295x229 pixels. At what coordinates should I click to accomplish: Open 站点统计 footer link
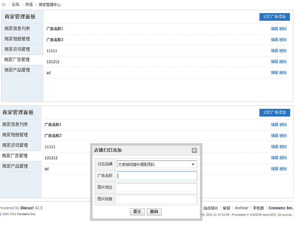tap(211, 208)
